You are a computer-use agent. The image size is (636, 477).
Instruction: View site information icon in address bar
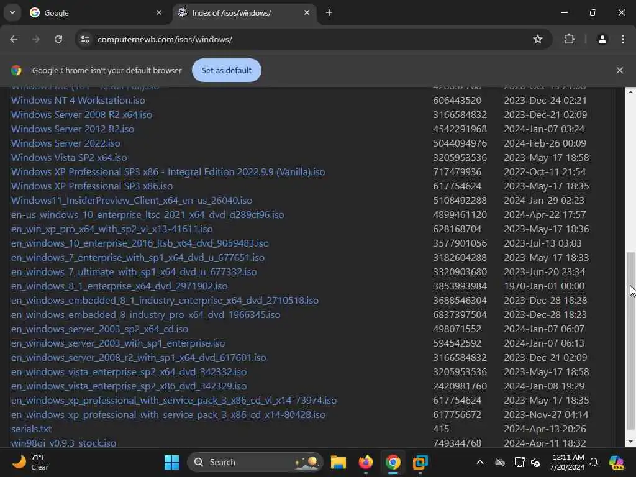point(84,39)
